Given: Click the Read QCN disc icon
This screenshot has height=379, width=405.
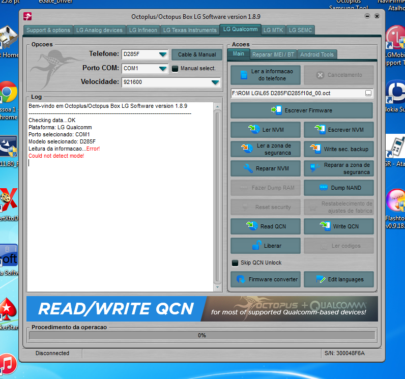Looking at the screenshot, I should pos(252,226).
